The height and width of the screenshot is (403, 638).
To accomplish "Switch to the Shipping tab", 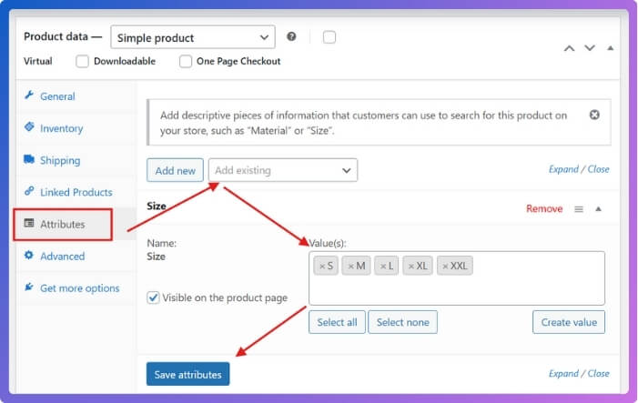I will point(60,161).
